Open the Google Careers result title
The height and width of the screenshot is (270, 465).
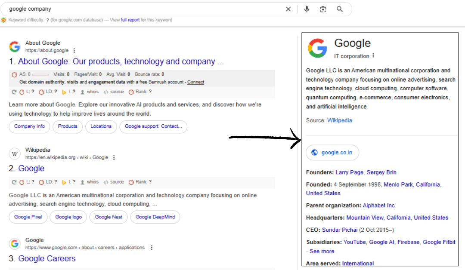(47, 258)
